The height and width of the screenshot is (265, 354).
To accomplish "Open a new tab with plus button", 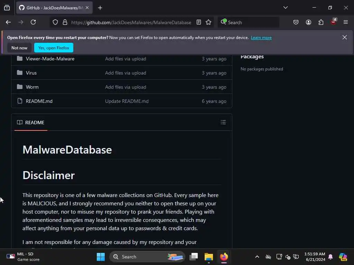I will (x=100, y=8).
